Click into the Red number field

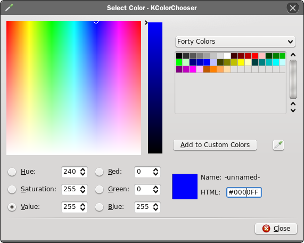pos(143,172)
